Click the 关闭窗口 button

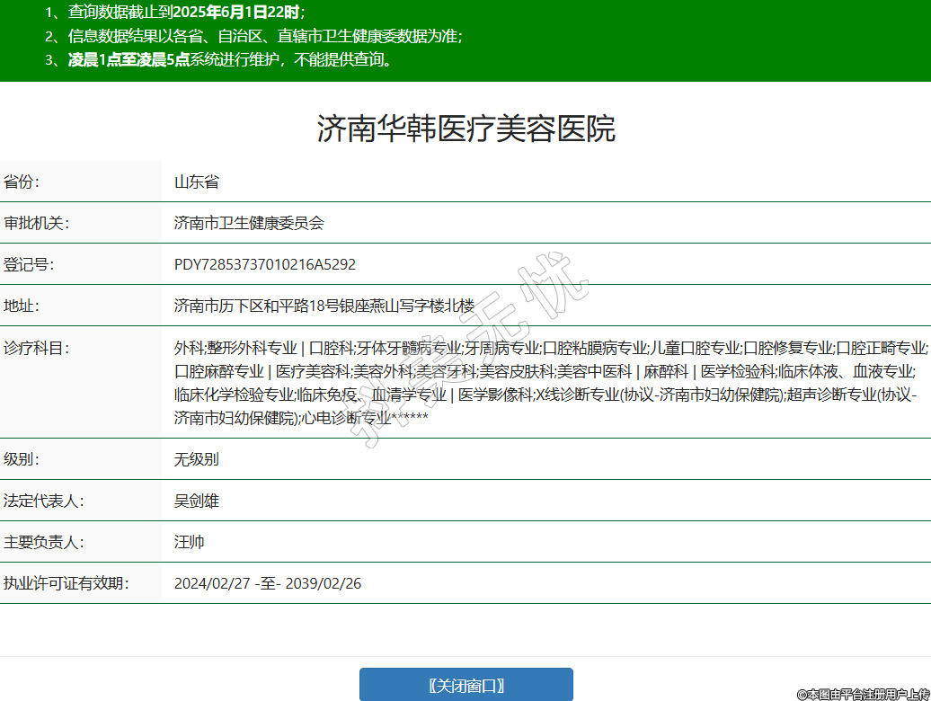(465, 685)
